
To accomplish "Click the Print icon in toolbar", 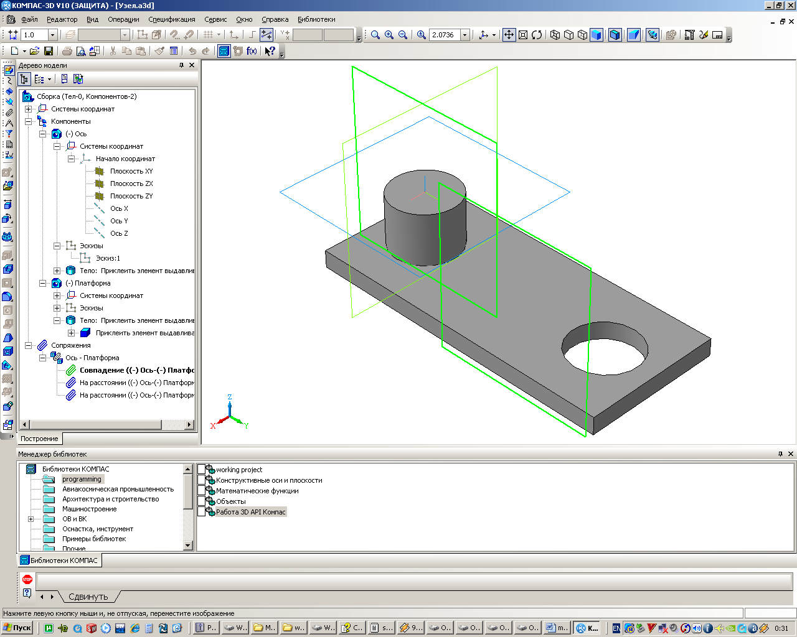I will click(x=67, y=51).
